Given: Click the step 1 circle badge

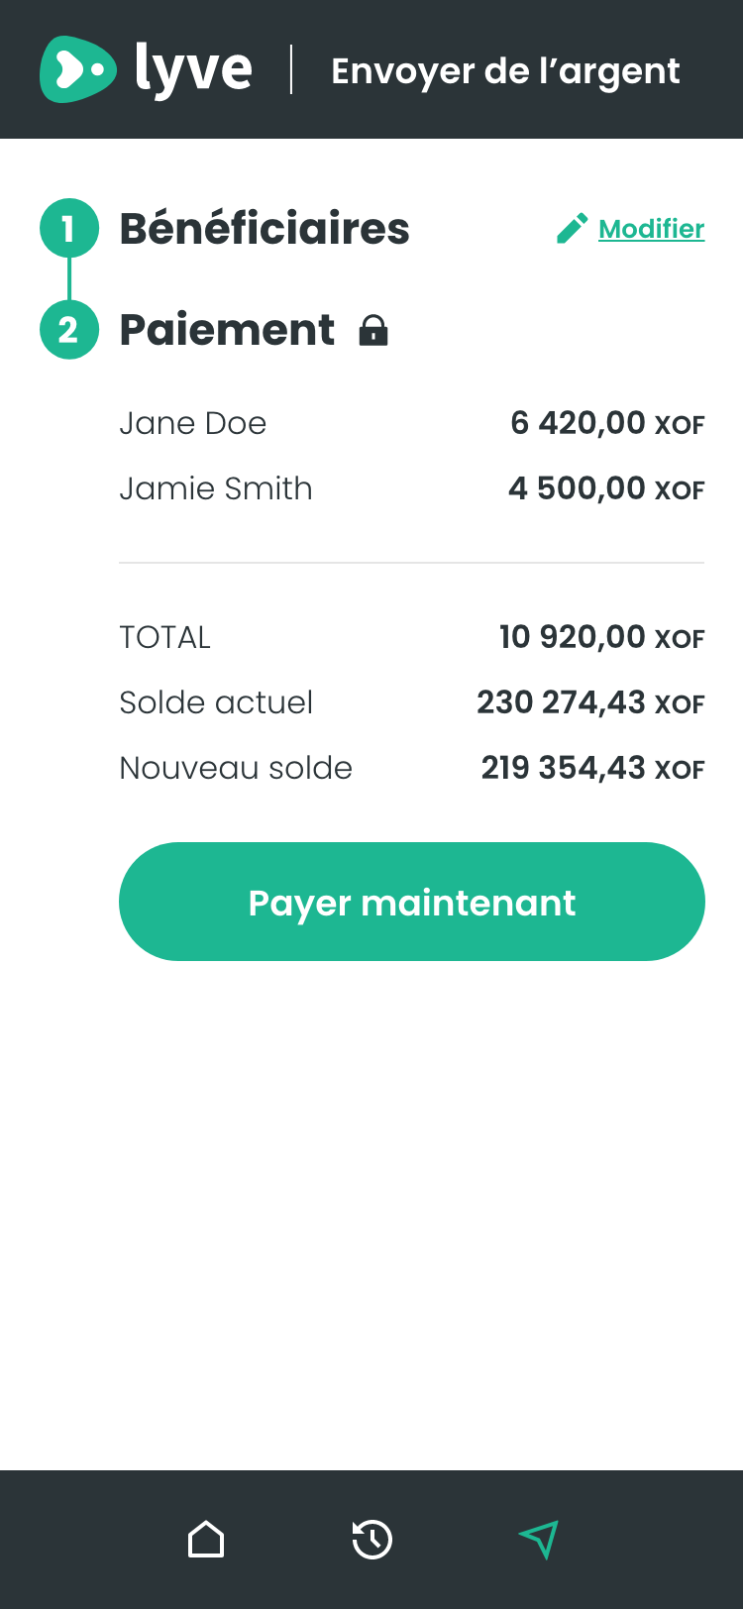Looking at the screenshot, I should click(68, 229).
